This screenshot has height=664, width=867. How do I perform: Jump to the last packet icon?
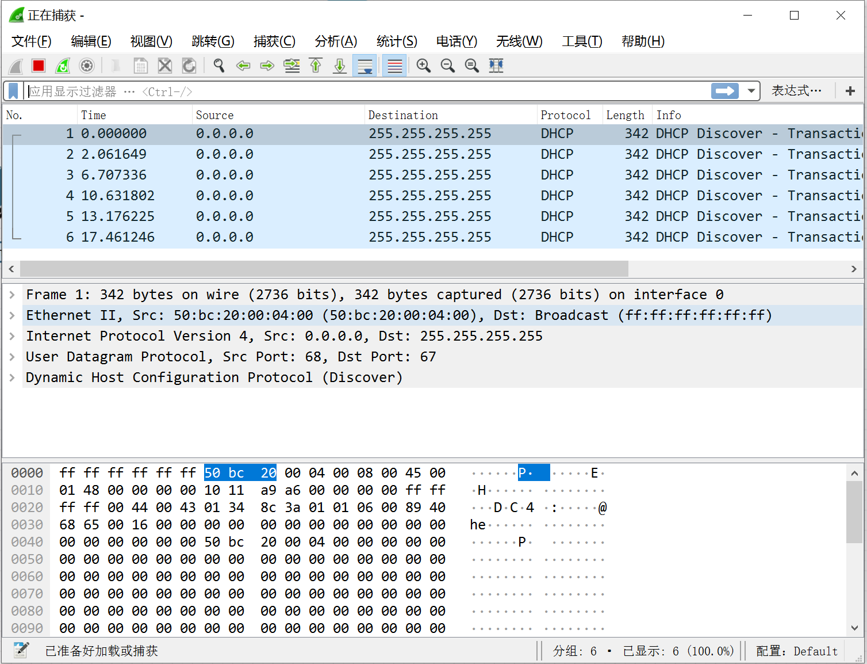point(340,66)
